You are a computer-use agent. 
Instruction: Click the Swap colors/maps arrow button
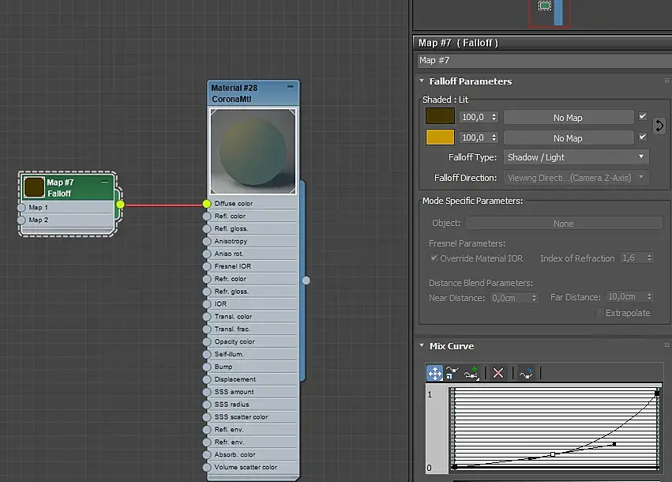coord(659,126)
